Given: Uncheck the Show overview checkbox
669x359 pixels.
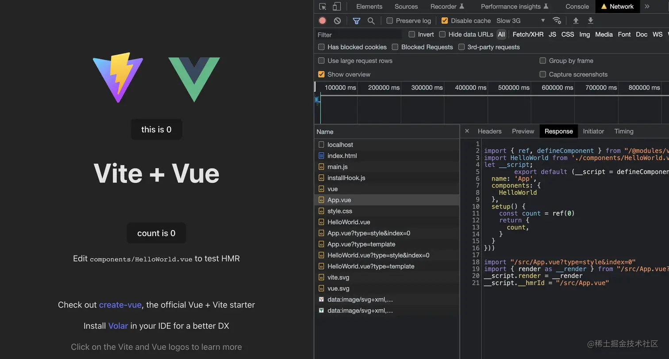Looking at the screenshot, I should [x=322, y=74].
